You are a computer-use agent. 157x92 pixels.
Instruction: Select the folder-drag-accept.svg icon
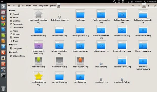coord(143,14)
